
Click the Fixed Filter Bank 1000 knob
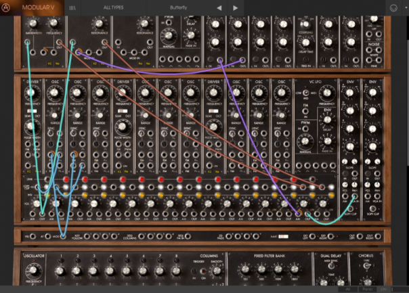pyautogui.click(x=278, y=269)
